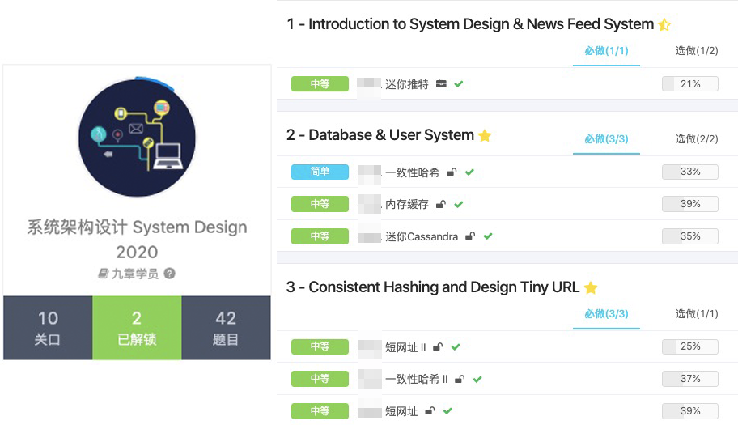
Task: Open the 必做(3/3) tab for Consistent Hashing
Action: coord(606,314)
